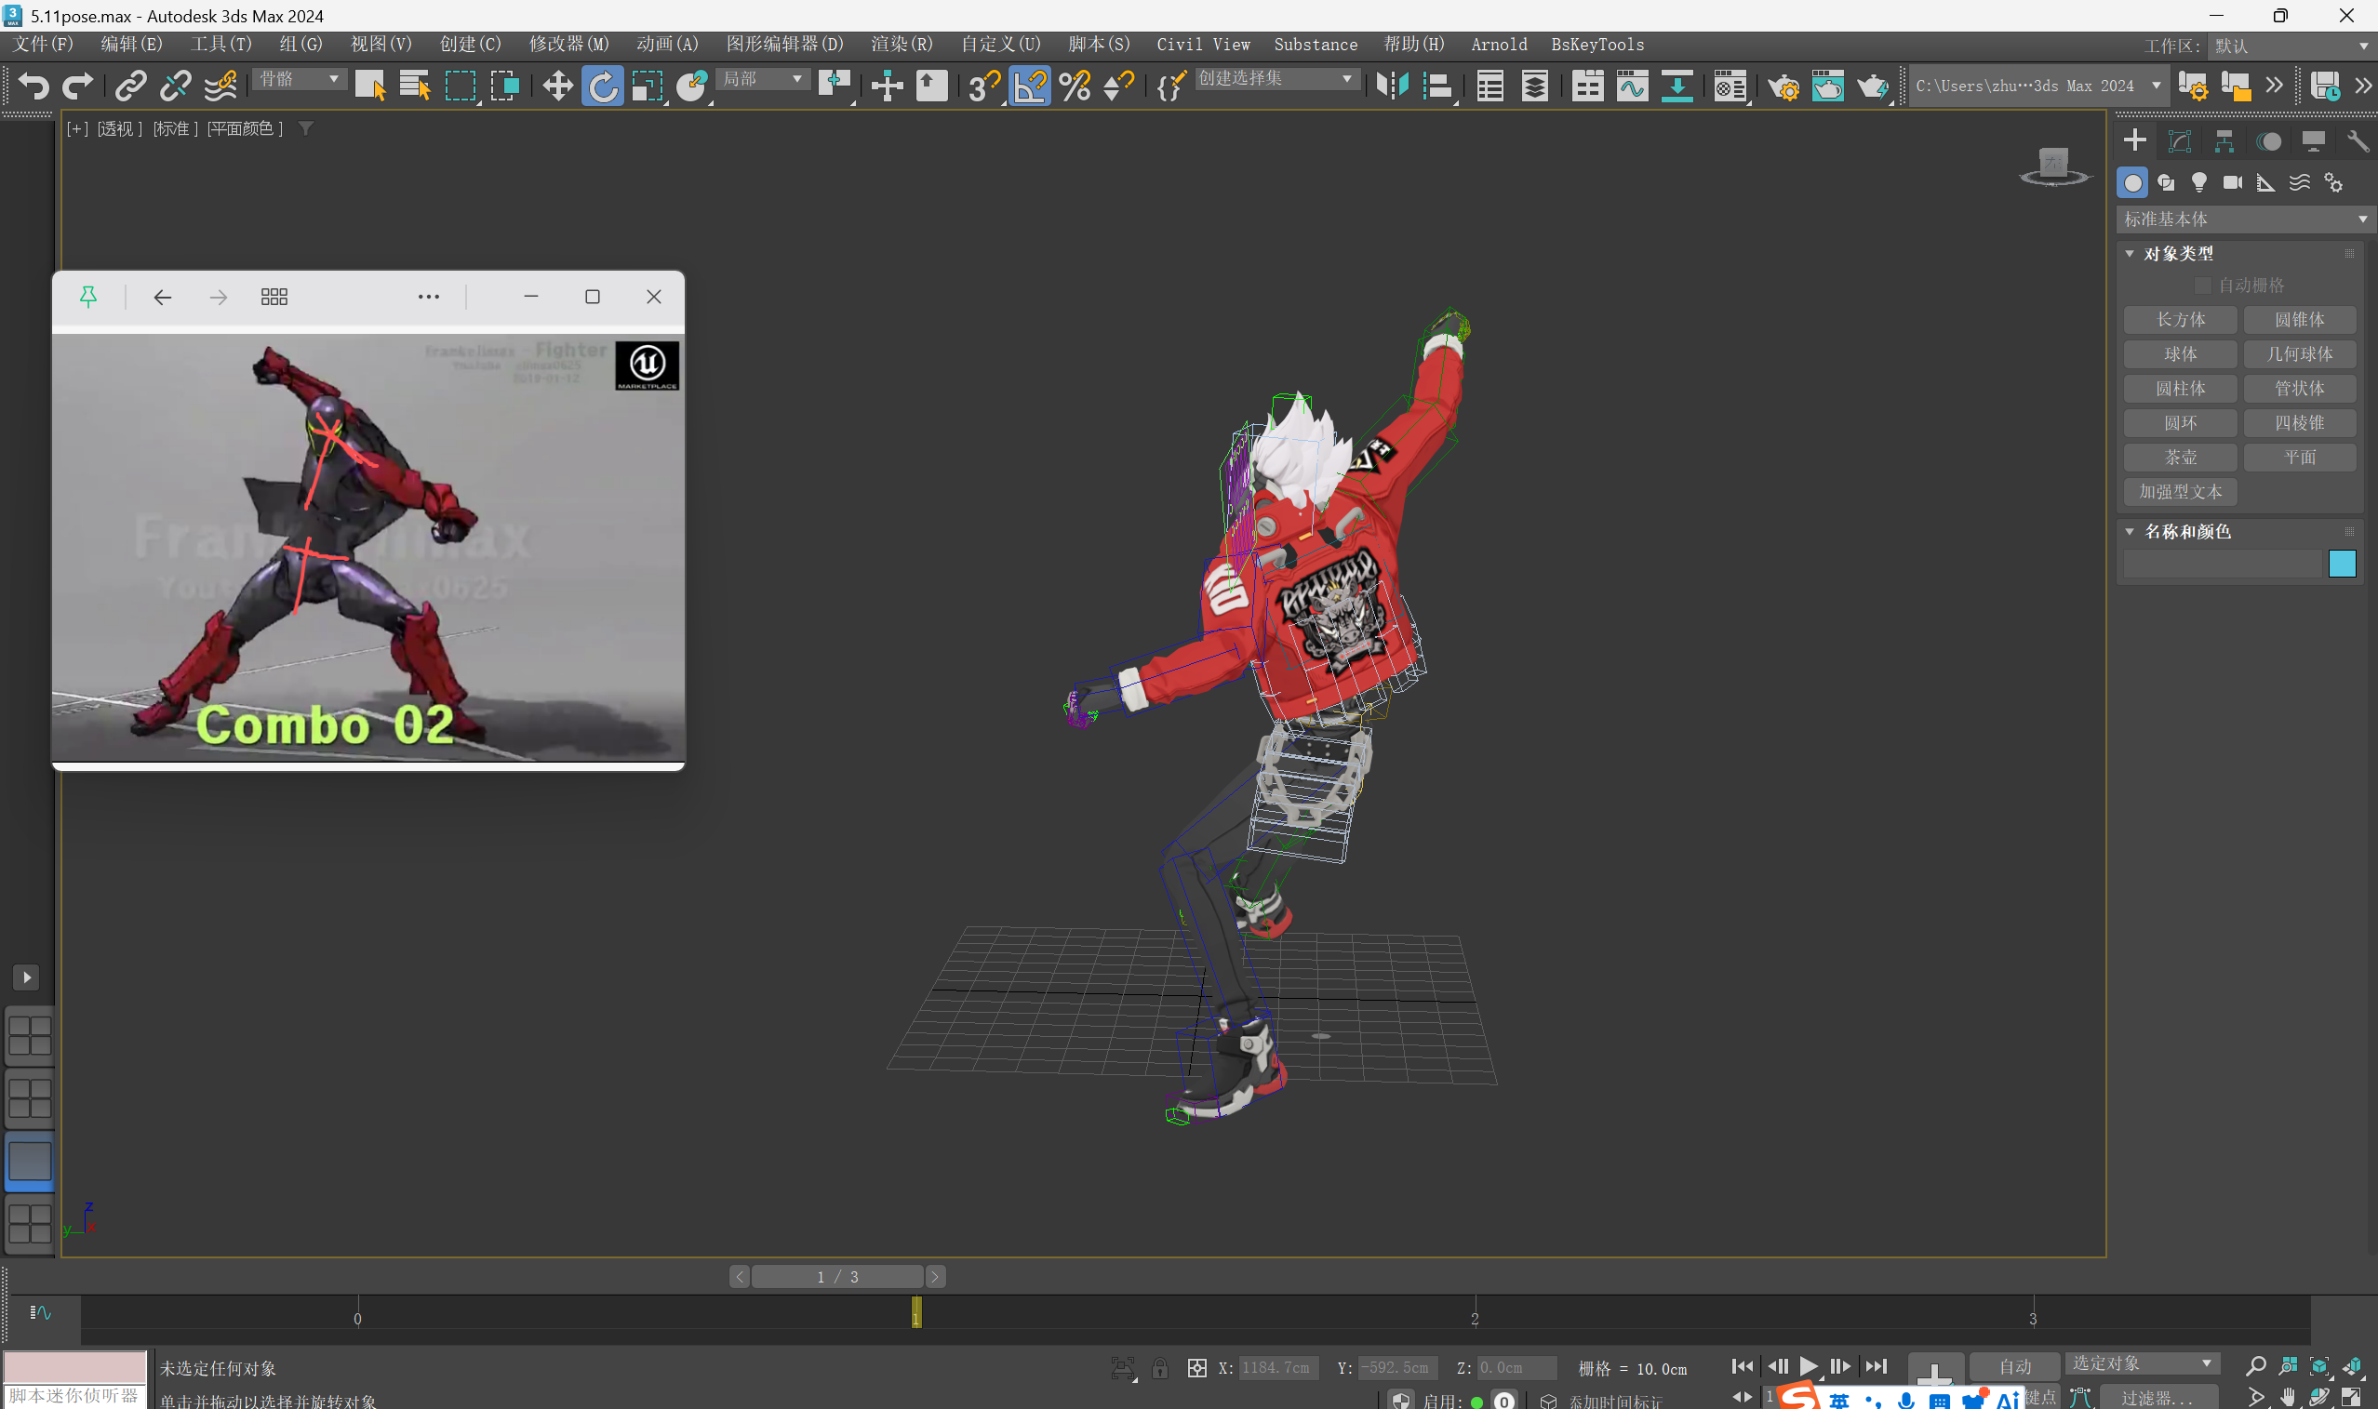Open the workspace selector 默认 dropdown
2378x1409 pixels.
(x=2291, y=46)
